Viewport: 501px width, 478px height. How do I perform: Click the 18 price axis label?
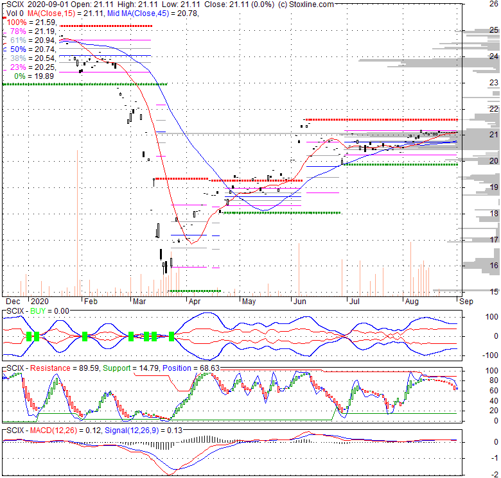pos(494,213)
